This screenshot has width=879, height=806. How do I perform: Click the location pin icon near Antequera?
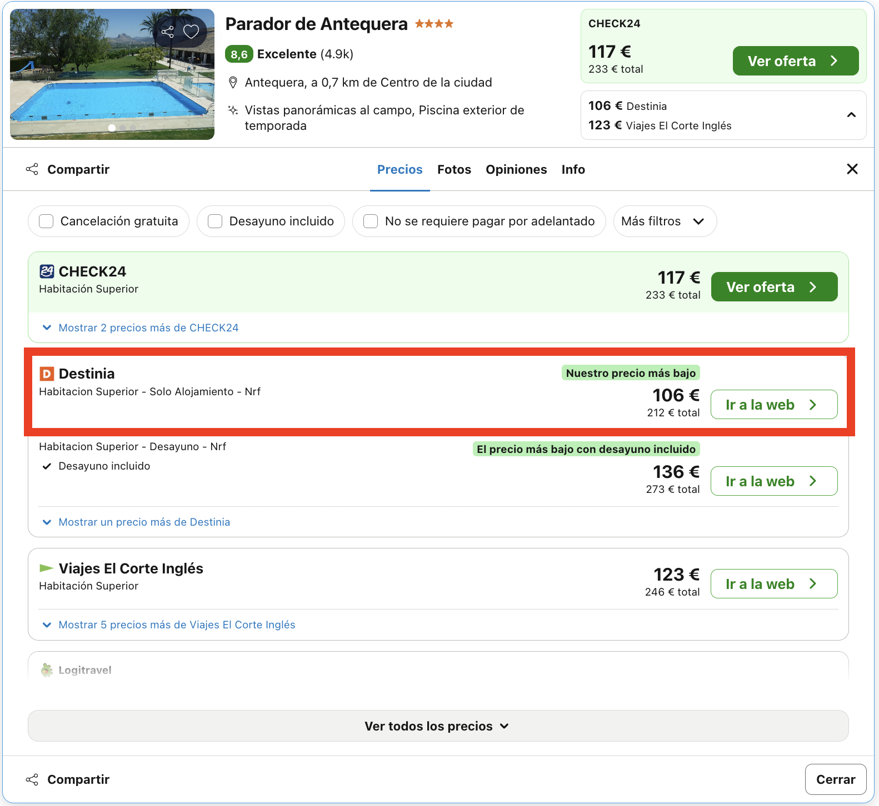tap(233, 83)
